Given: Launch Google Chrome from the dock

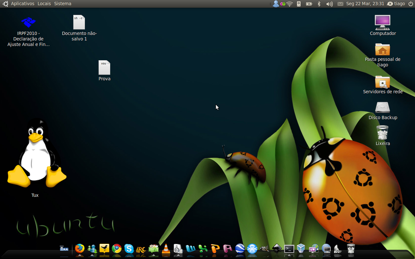Looking at the screenshot, I should tap(117, 249).
